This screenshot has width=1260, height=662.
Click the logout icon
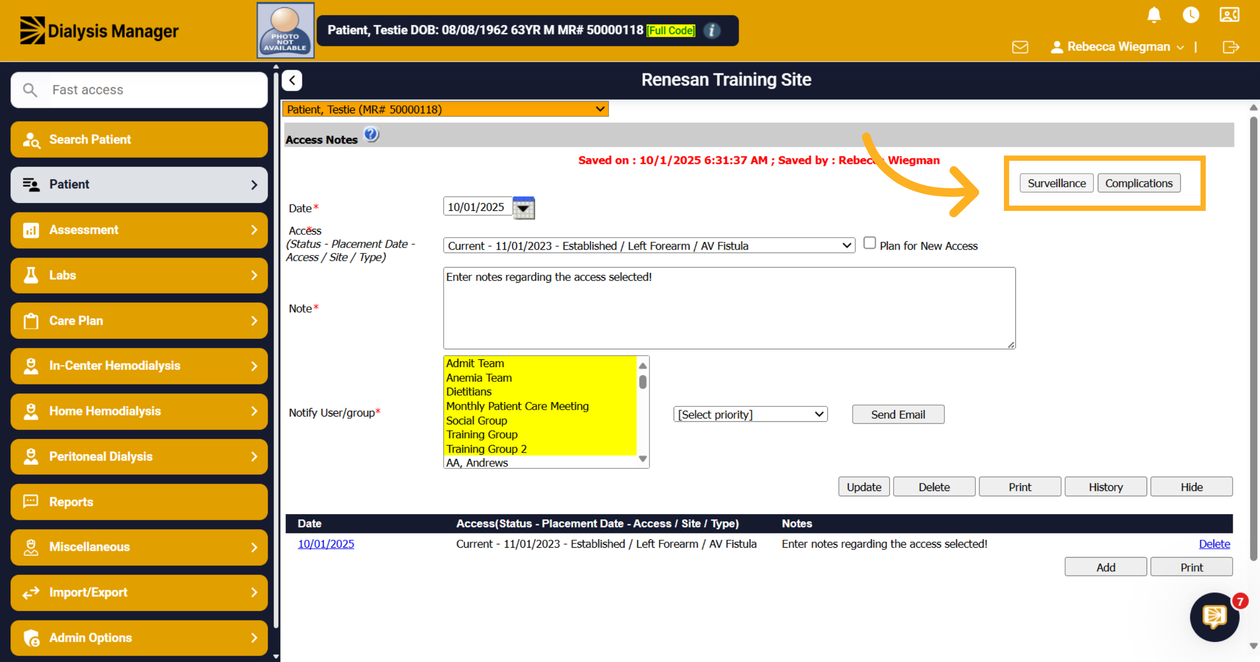point(1231,47)
